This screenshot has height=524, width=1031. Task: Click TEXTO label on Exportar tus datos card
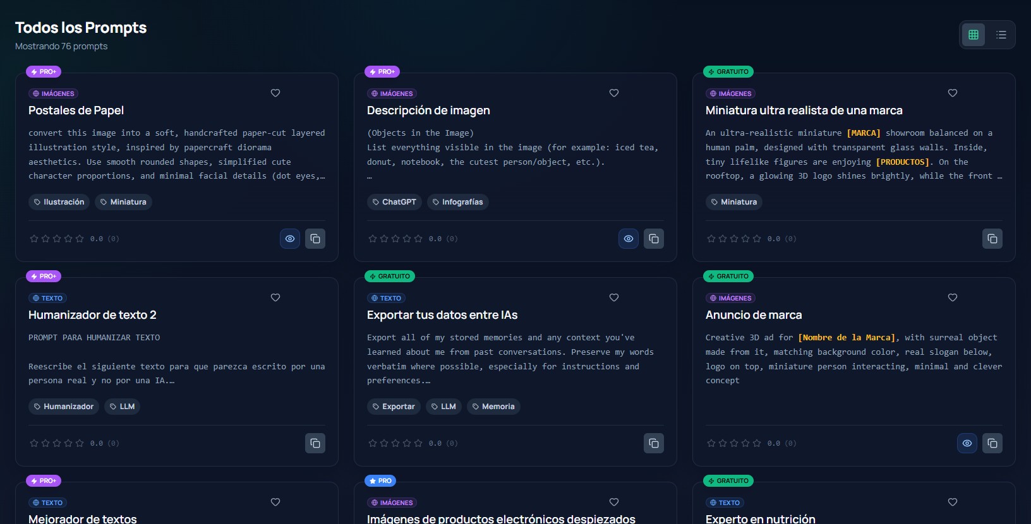tap(386, 298)
